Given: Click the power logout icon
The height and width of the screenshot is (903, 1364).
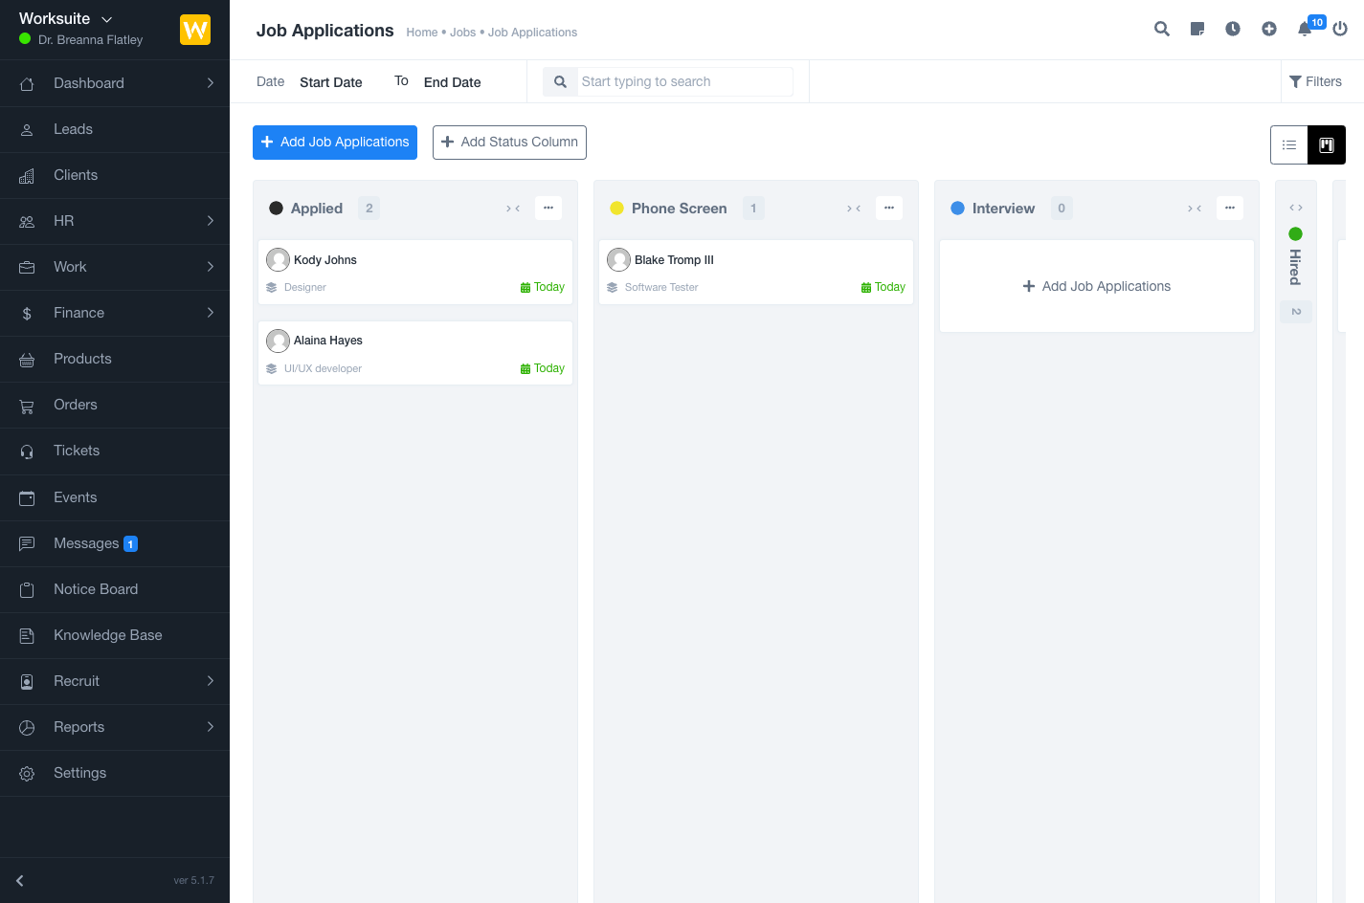Looking at the screenshot, I should point(1340,29).
